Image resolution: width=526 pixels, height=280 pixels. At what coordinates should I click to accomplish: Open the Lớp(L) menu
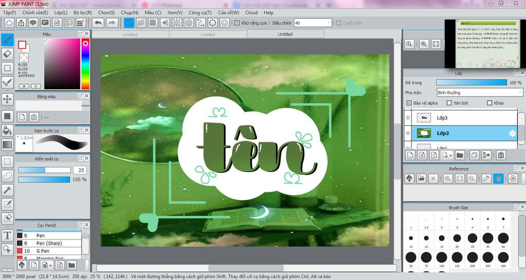coord(61,12)
